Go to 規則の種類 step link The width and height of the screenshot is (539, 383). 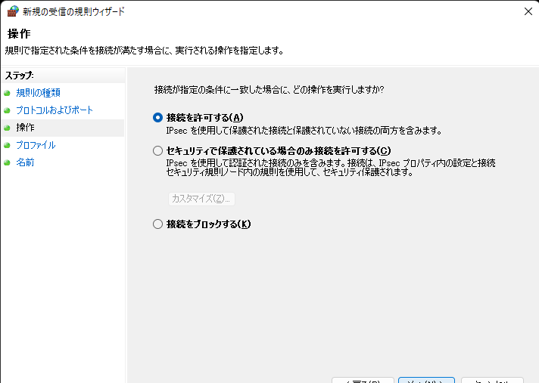[x=38, y=93]
